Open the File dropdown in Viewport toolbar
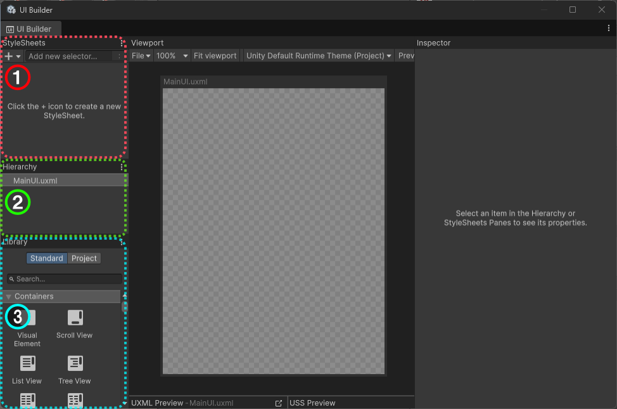This screenshot has height=409, width=617. coord(141,56)
